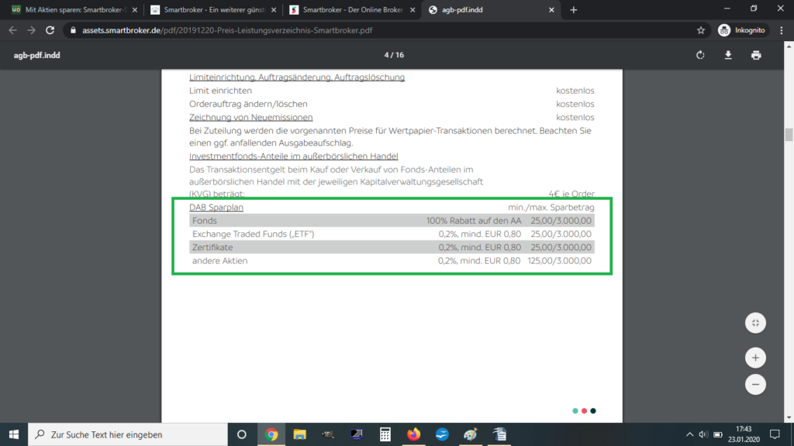794x446 pixels.
Task: Close the 'Mit Aktien sparen' tab
Action: tap(135, 9)
